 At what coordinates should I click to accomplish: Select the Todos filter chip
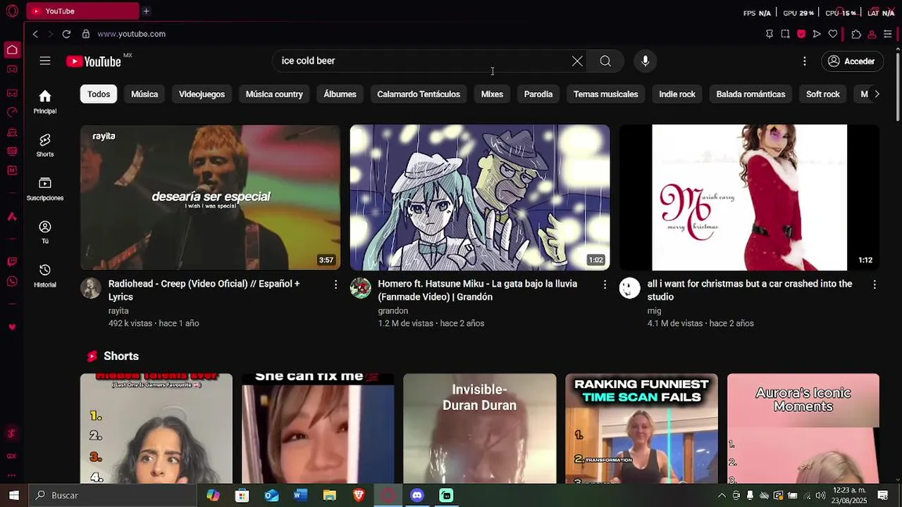coord(99,94)
